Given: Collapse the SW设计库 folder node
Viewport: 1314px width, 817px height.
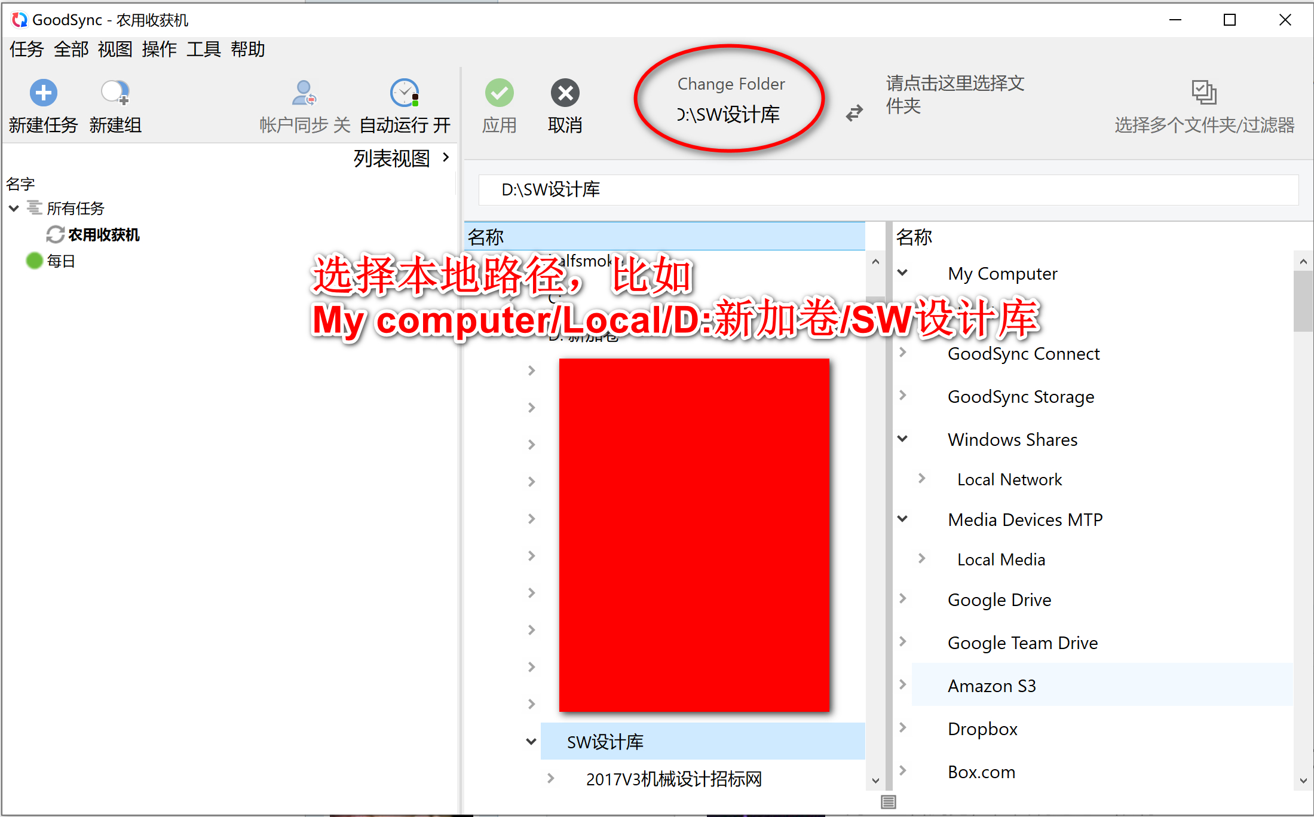Looking at the screenshot, I should pos(531,742).
